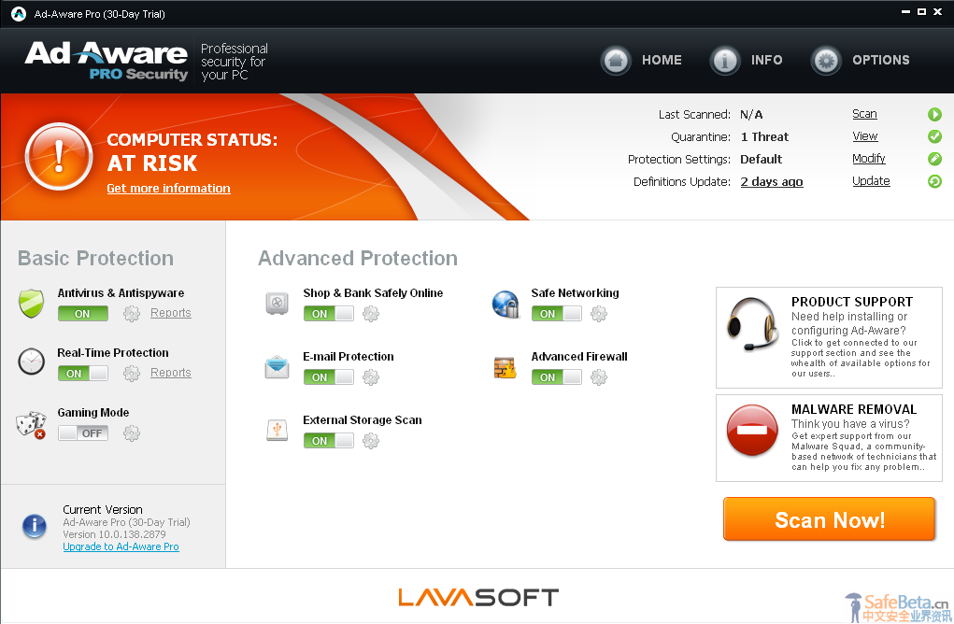This screenshot has height=624, width=954.
Task: Click the Default protection settings value
Action: click(762, 160)
